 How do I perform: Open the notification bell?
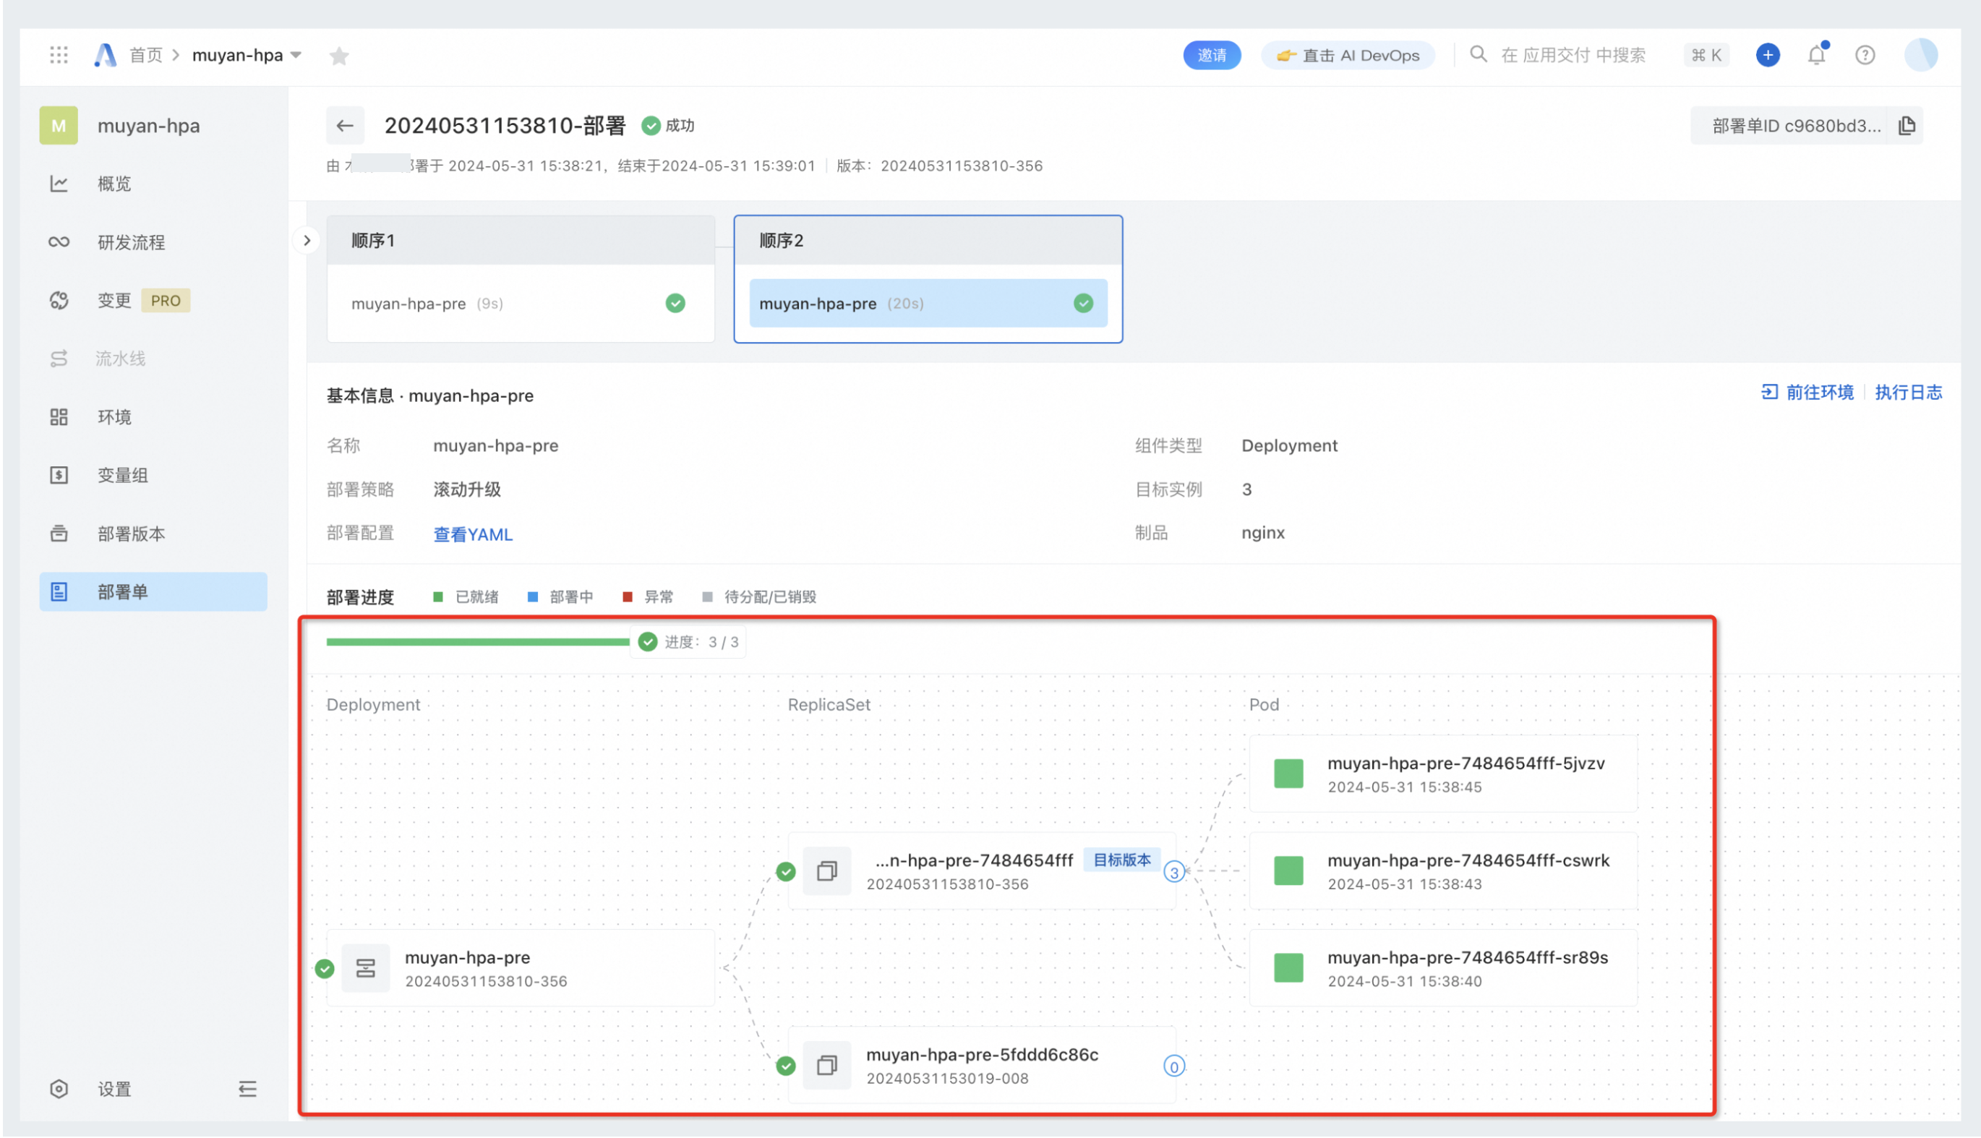click(x=1816, y=55)
